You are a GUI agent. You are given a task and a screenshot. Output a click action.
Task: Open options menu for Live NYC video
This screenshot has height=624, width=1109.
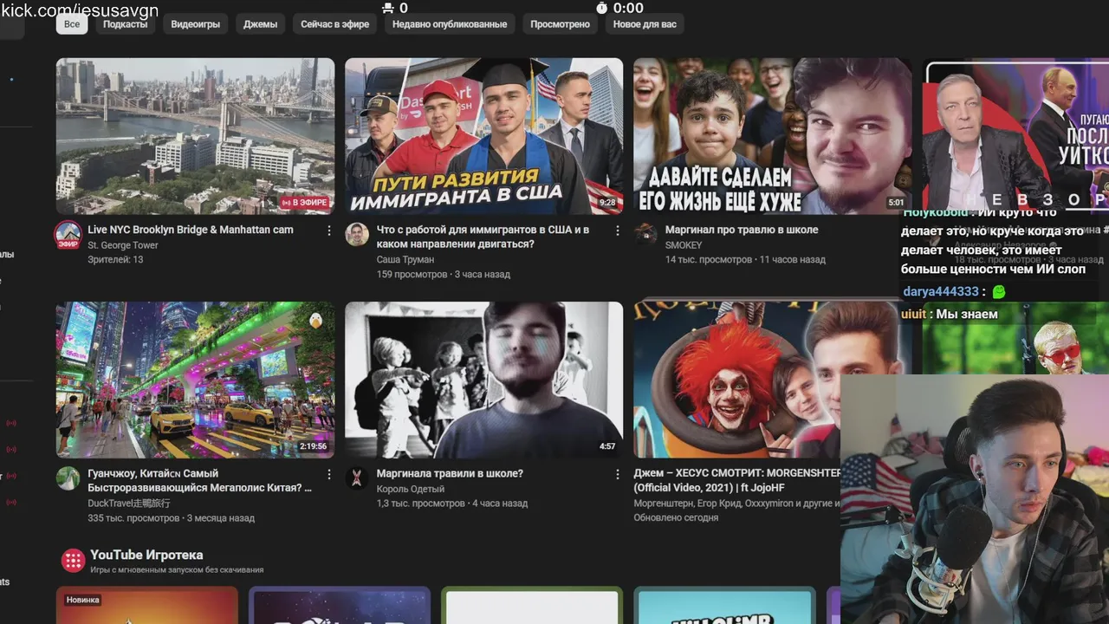[x=328, y=231]
